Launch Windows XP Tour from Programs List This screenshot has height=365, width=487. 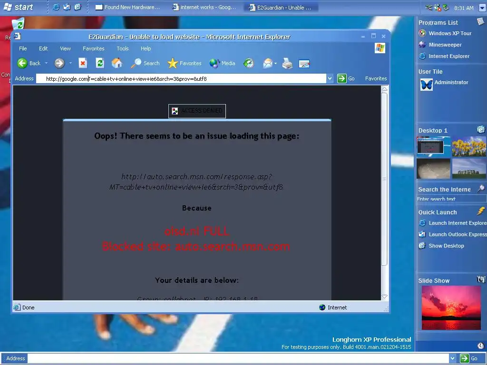click(445, 33)
